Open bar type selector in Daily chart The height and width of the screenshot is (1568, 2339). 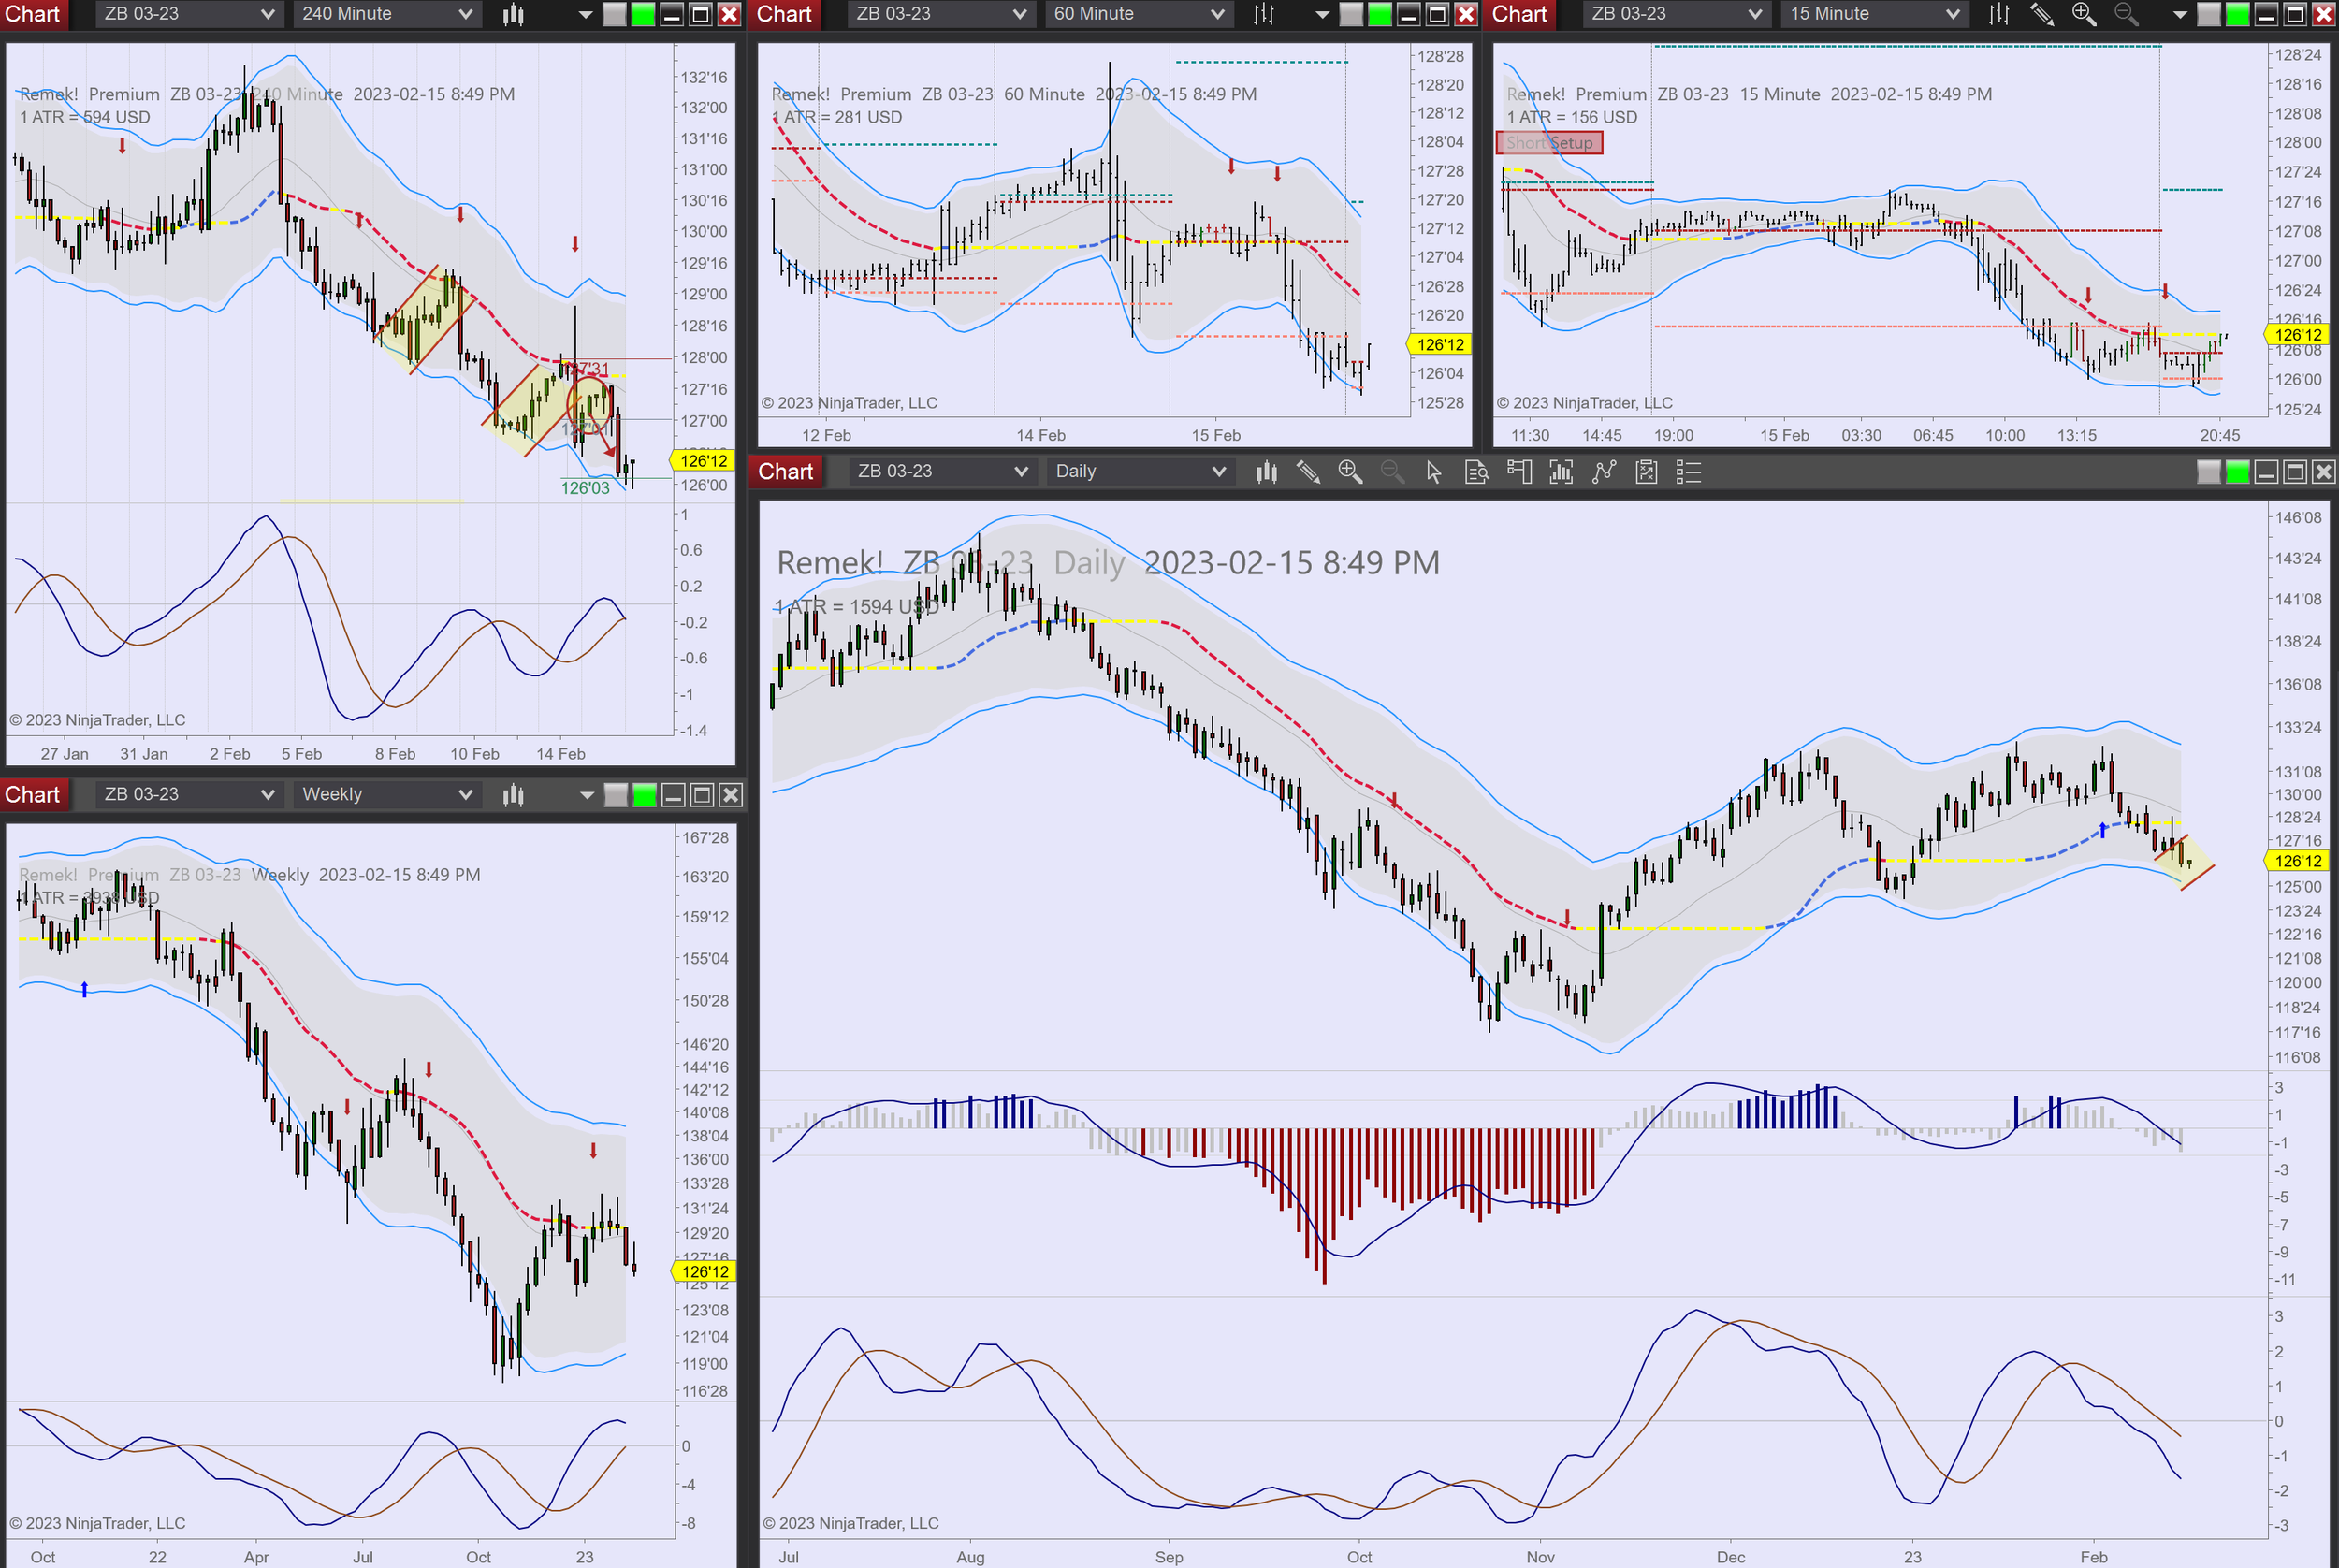(x=1266, y=472)
